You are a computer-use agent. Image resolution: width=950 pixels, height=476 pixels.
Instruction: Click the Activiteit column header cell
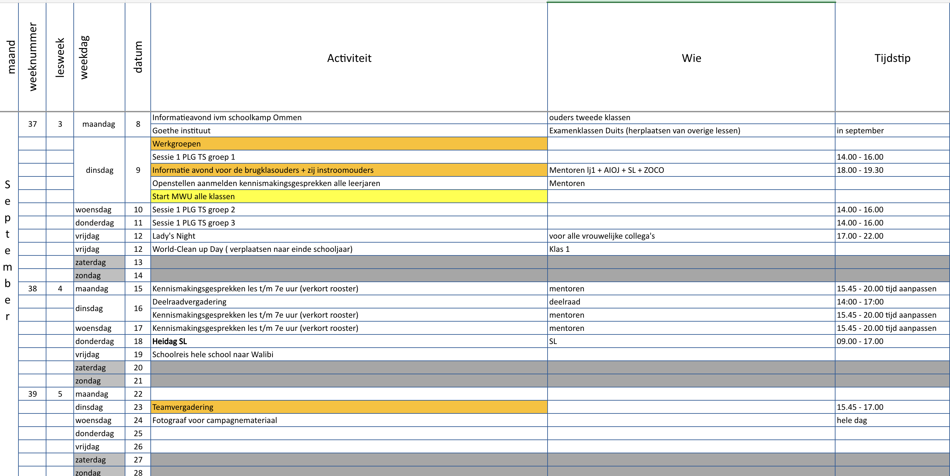pyautogui.click(x=349, y=58)
